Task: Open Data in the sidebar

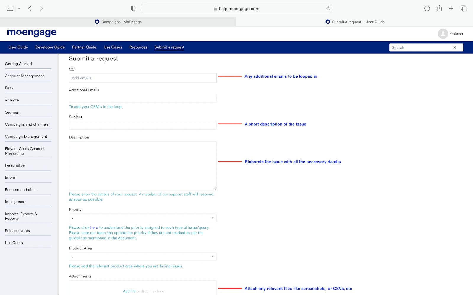Action: tap(9, 88)
